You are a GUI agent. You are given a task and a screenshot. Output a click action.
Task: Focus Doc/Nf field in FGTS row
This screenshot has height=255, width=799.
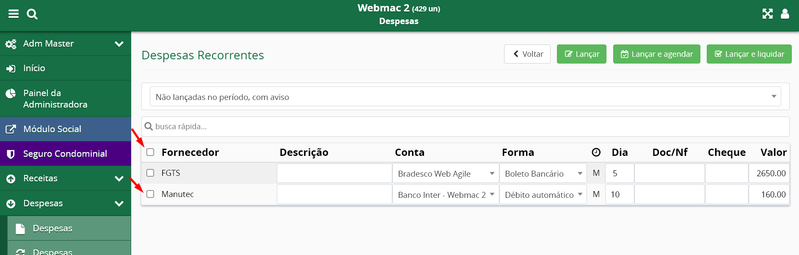670,173
